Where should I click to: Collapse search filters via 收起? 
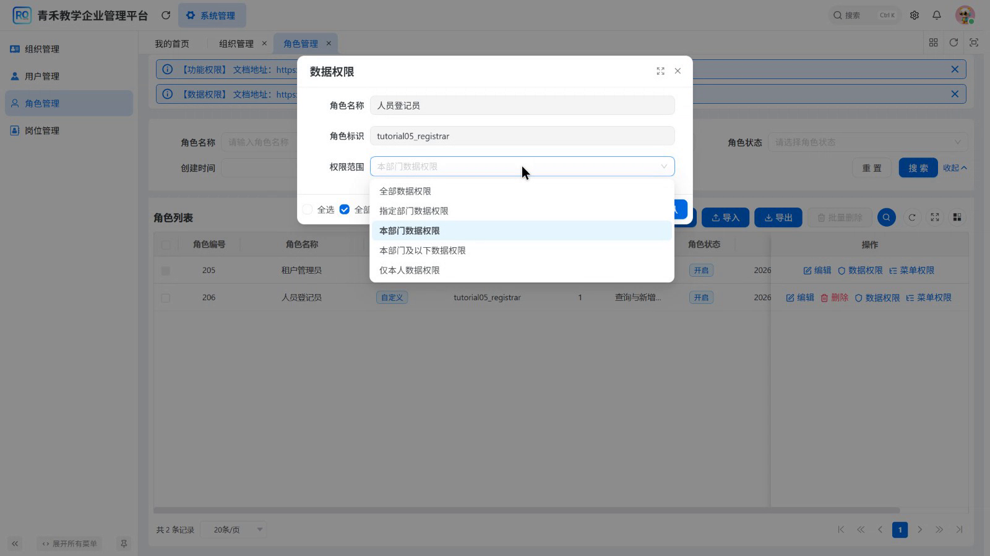(955, 168)
